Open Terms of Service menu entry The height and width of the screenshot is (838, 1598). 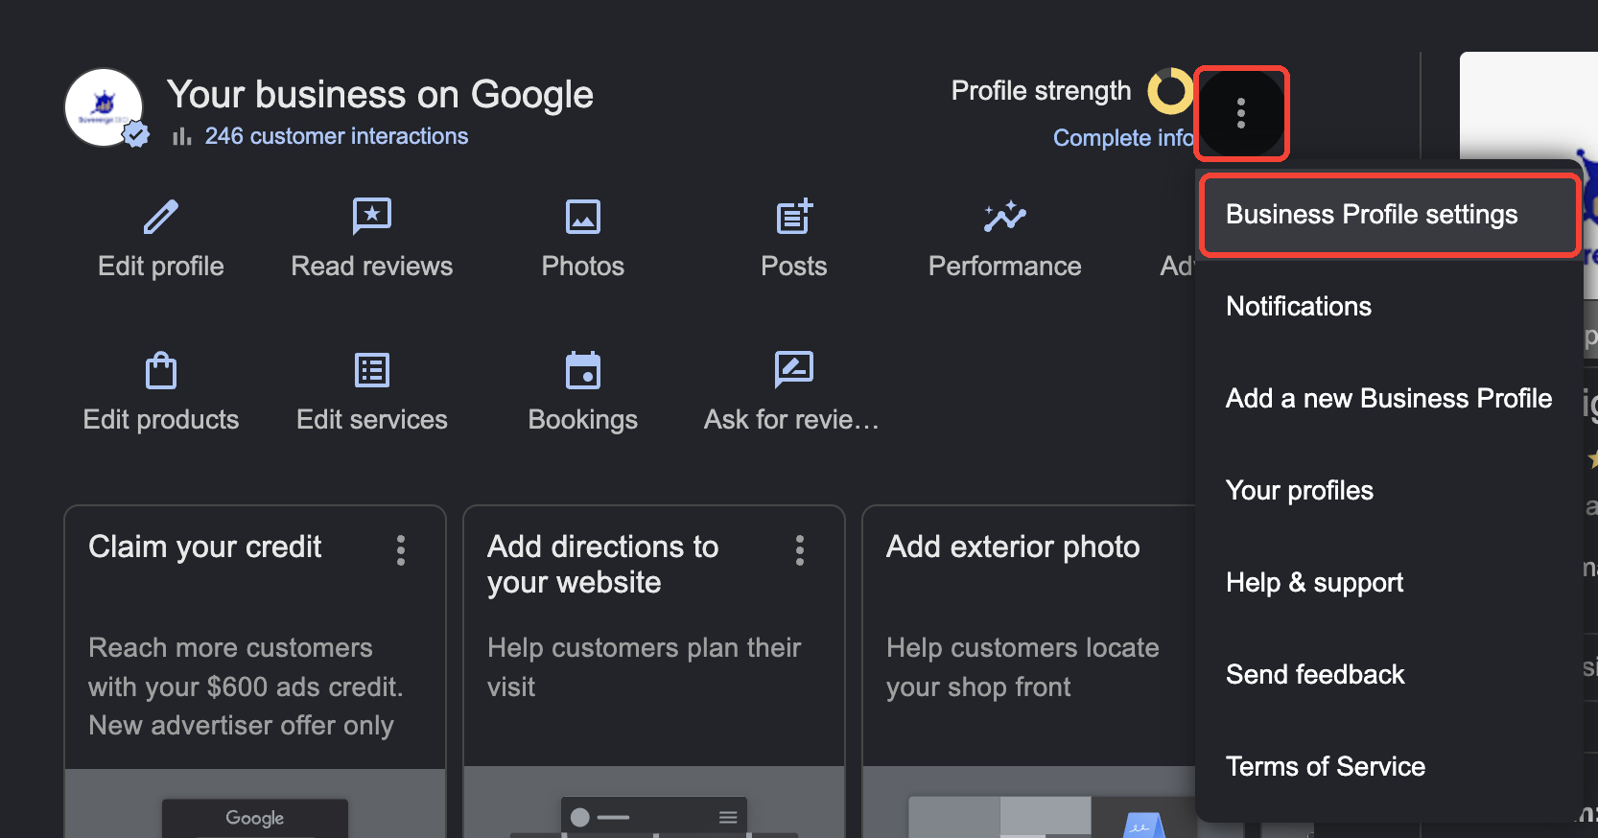tap(1389, 767)
